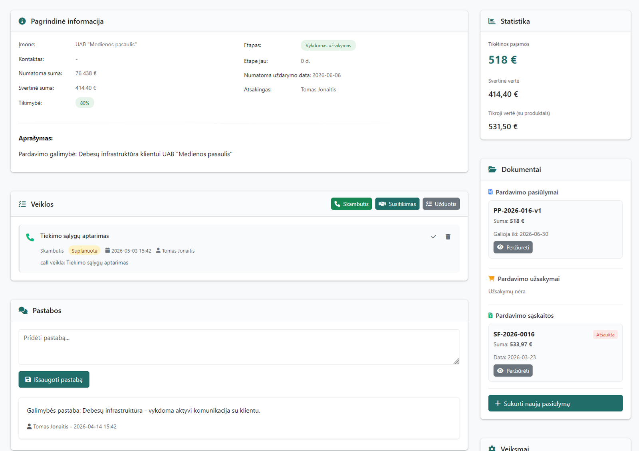View invoice SF-2026-0016 with Peržiūrėti
The image size is (639, 451).
click(513, 371)
